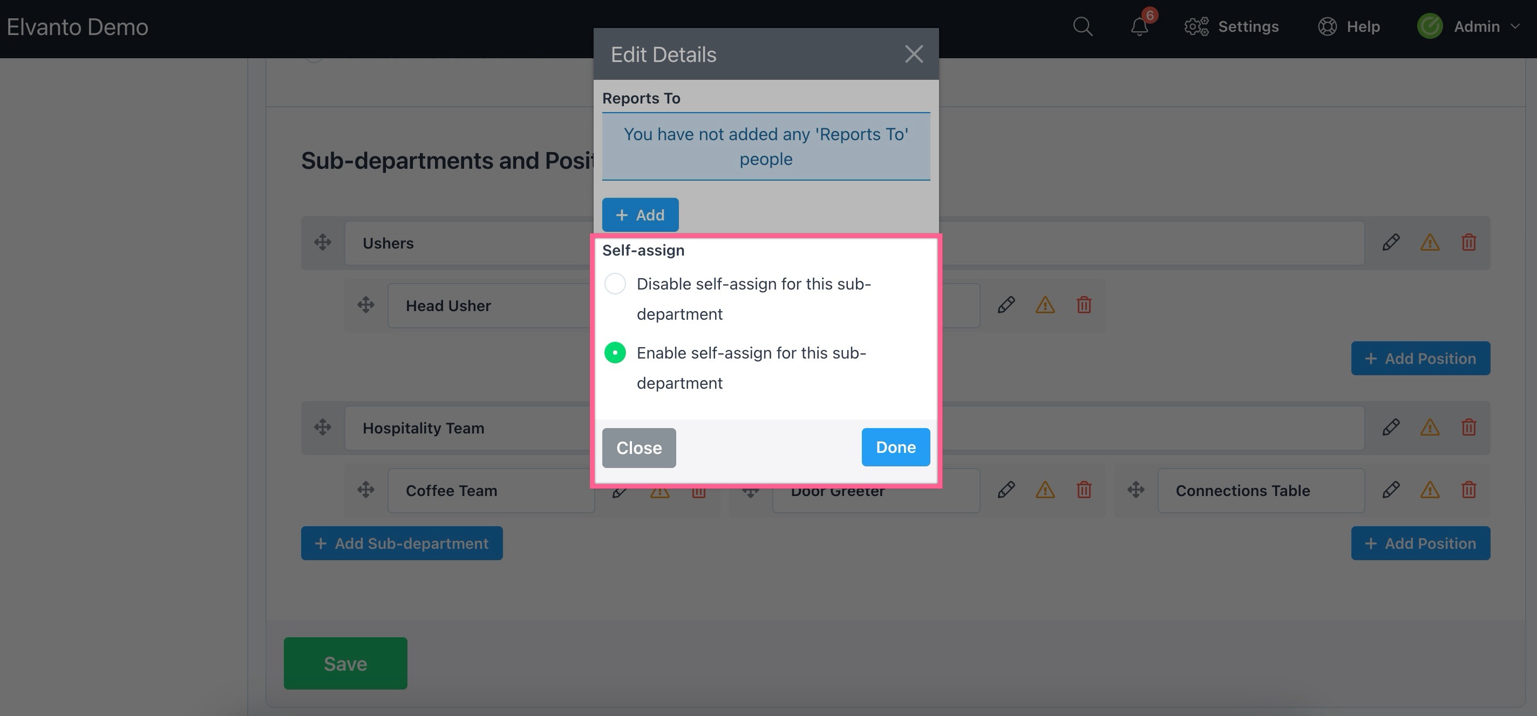Screen dimensions: 1537x716
Task: Click the drag handle beside Coffee Team
Action: [x=366, y=490]
